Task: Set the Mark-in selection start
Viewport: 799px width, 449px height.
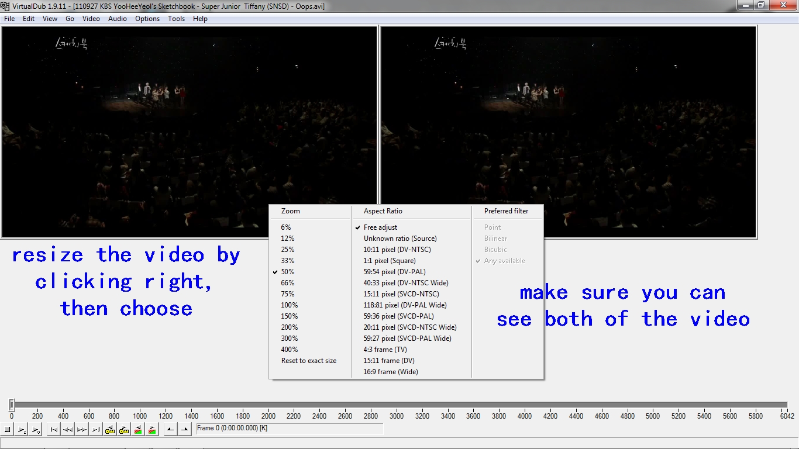Action: [170, 430]
